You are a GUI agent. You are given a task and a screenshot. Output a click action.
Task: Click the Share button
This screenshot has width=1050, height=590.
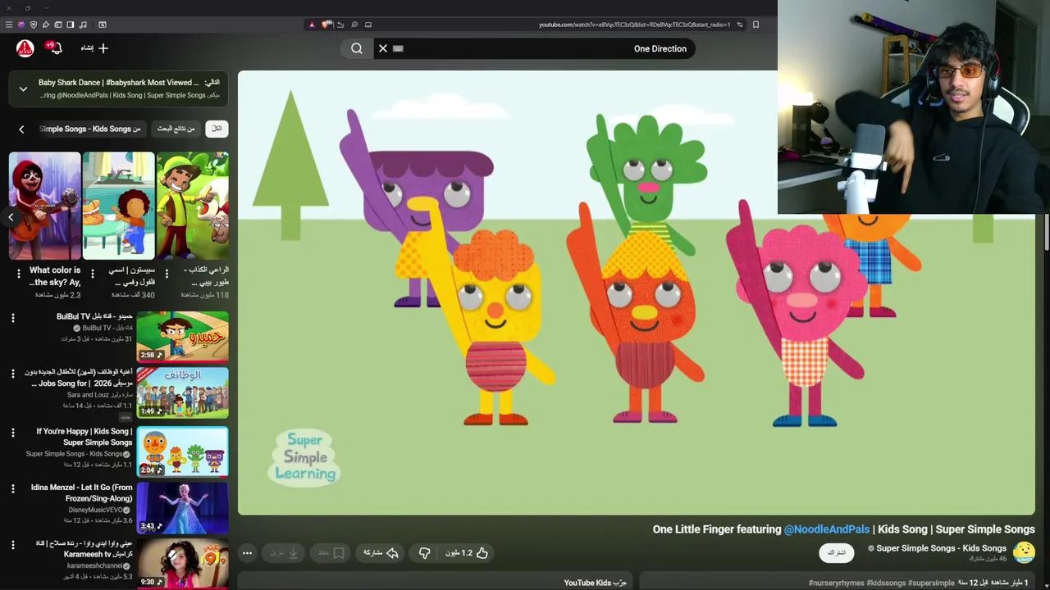tap(381, 553)
